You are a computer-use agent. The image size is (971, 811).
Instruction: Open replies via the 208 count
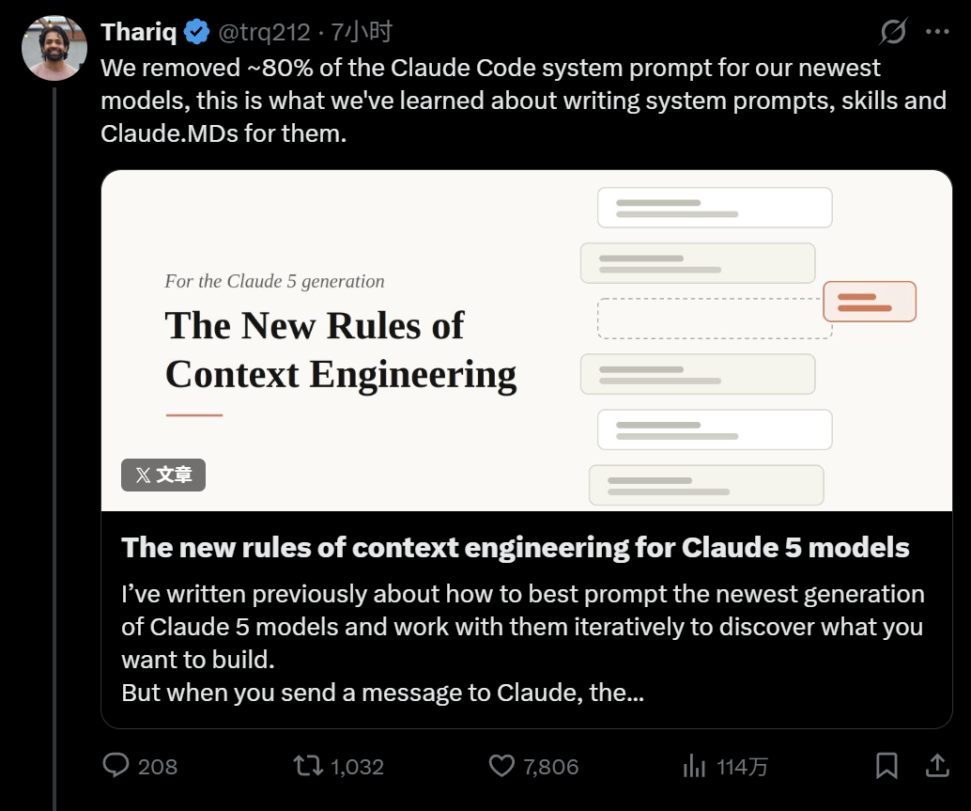[157, 767]
